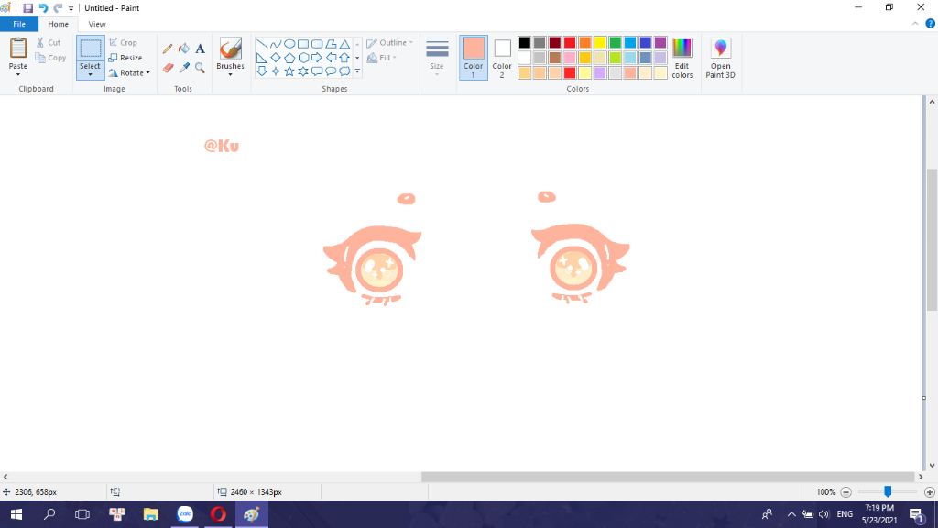938x528 pixels.
Task: Select the Magnifier tool
Action: coord(200,68)
